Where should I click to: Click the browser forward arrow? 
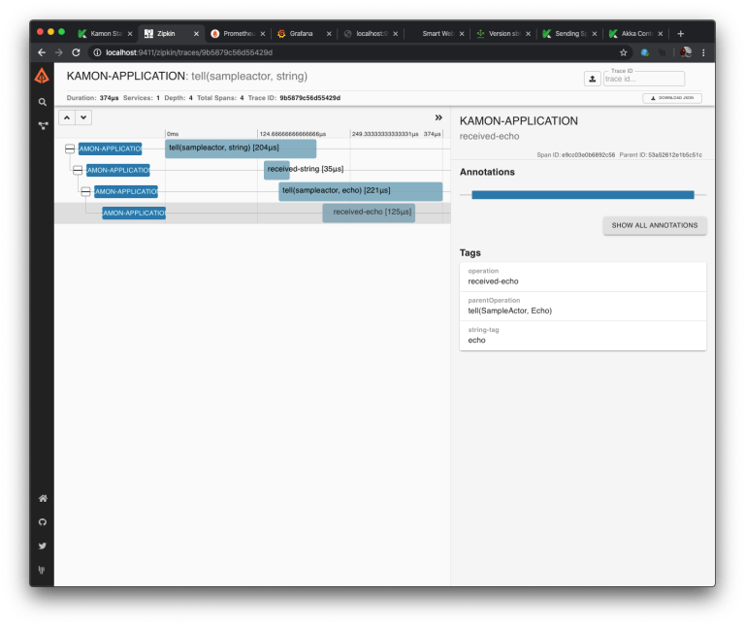(x=59, y=52)
